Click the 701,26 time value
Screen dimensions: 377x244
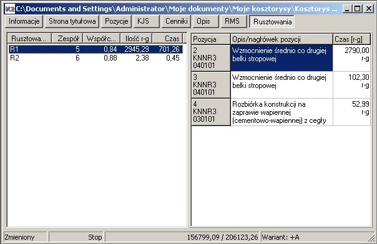(169, 49)
